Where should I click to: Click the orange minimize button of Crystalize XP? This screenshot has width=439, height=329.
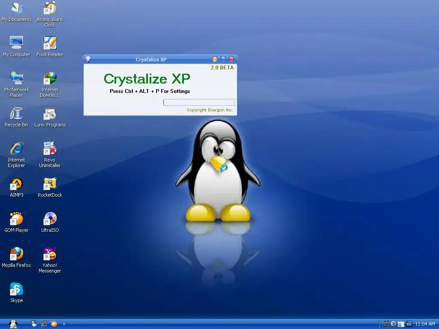[215, 59]
